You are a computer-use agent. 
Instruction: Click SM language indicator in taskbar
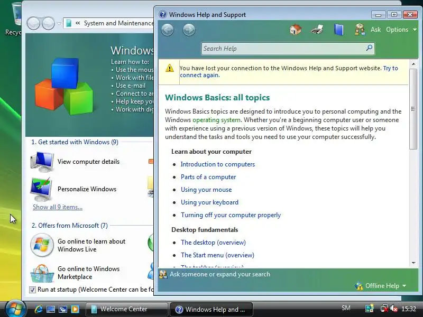(x=346, y=308)
